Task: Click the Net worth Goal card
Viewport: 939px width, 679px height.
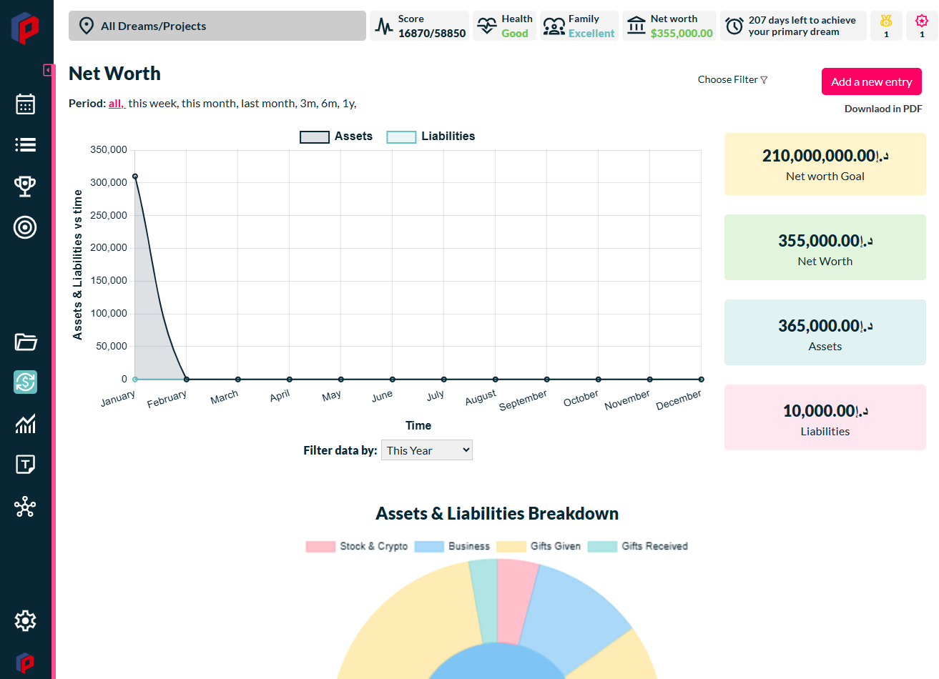Action: [x=825, y=164]
